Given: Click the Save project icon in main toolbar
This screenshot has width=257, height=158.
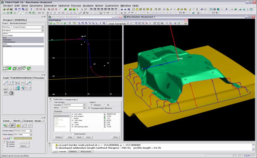Looking at the screenshot, I should pyautogui.click(x=11, y=9).
